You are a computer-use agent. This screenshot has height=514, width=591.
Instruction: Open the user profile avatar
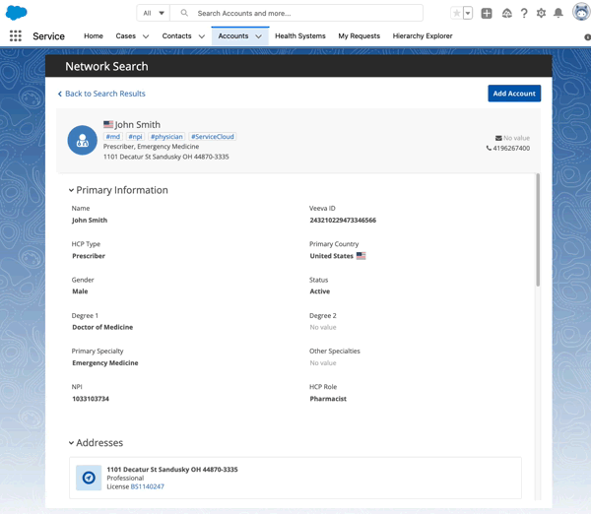click(x=579, y=13)
